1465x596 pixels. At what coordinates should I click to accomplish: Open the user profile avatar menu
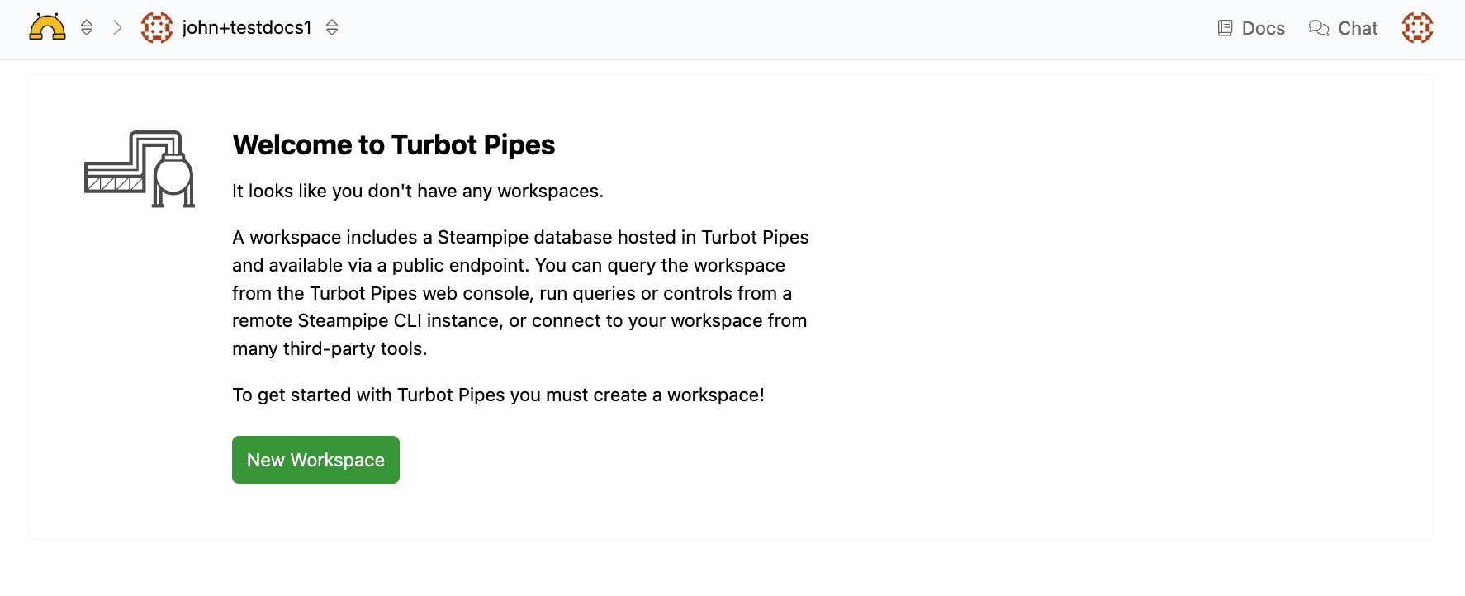point(1417,28)
